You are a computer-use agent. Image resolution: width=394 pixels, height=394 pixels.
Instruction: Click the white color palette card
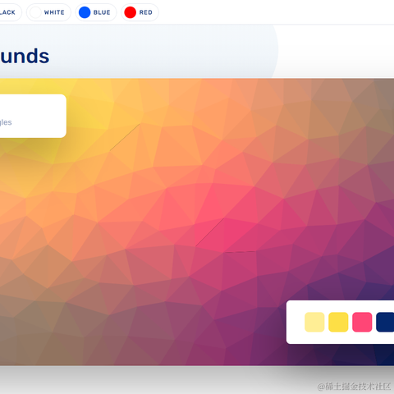pyautogui.click(x=340, y=322)
